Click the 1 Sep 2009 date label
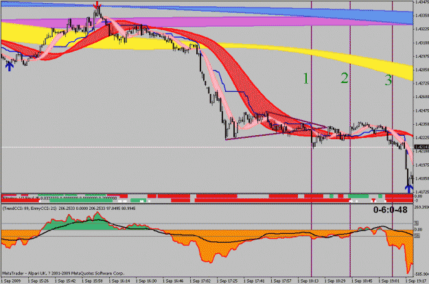The height and width of the screenshot is (284, 429). pos(11,281)
